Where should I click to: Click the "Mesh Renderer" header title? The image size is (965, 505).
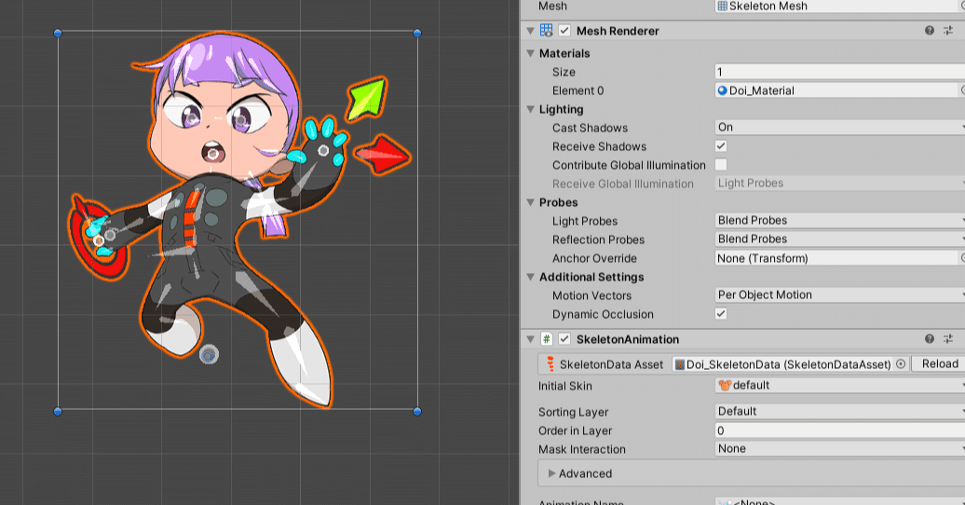pos(618,31)
